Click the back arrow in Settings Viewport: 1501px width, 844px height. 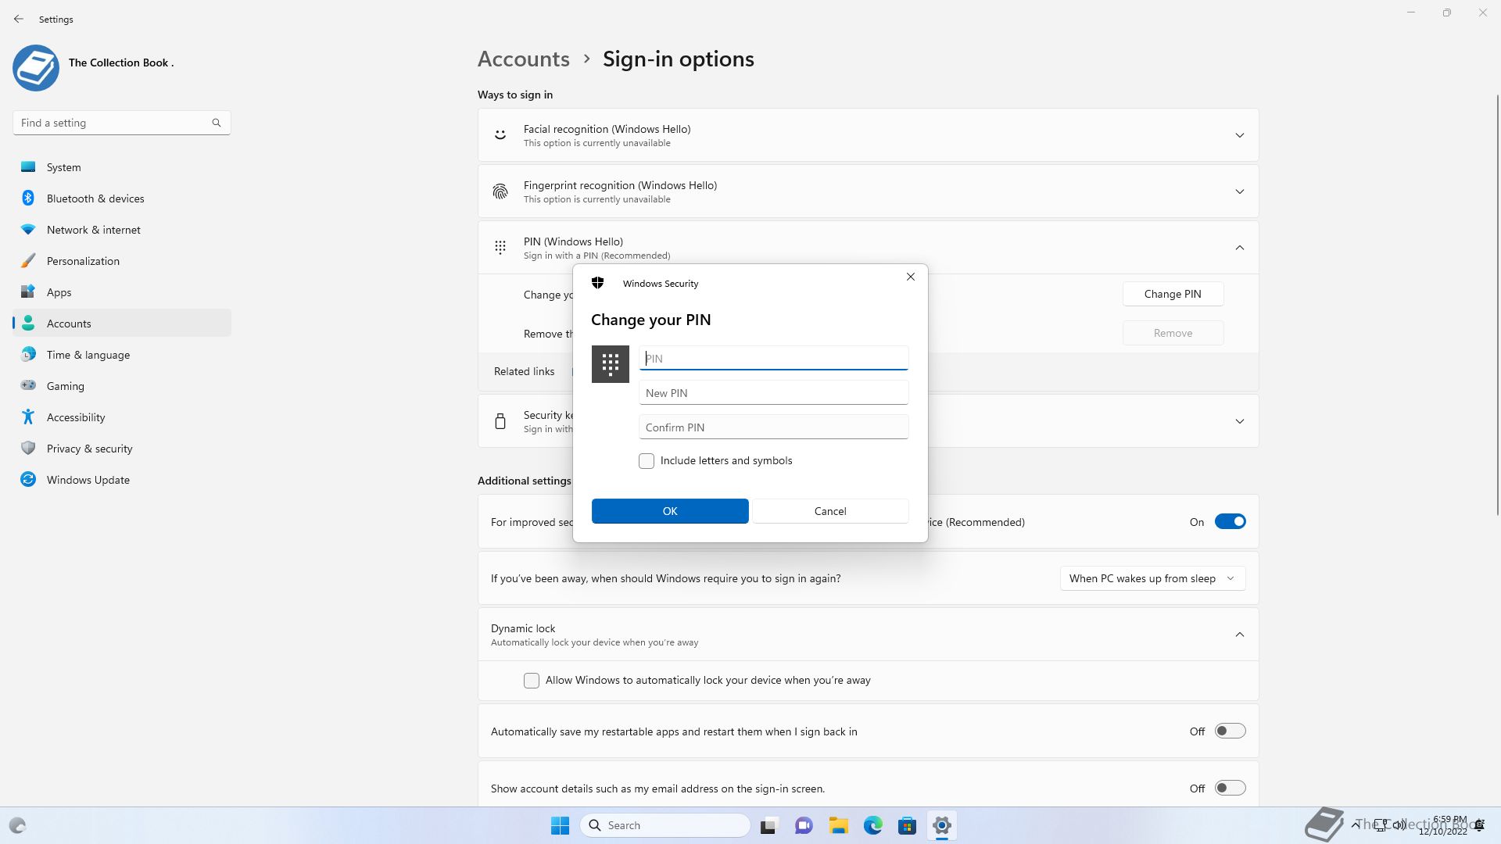[19, 19]
